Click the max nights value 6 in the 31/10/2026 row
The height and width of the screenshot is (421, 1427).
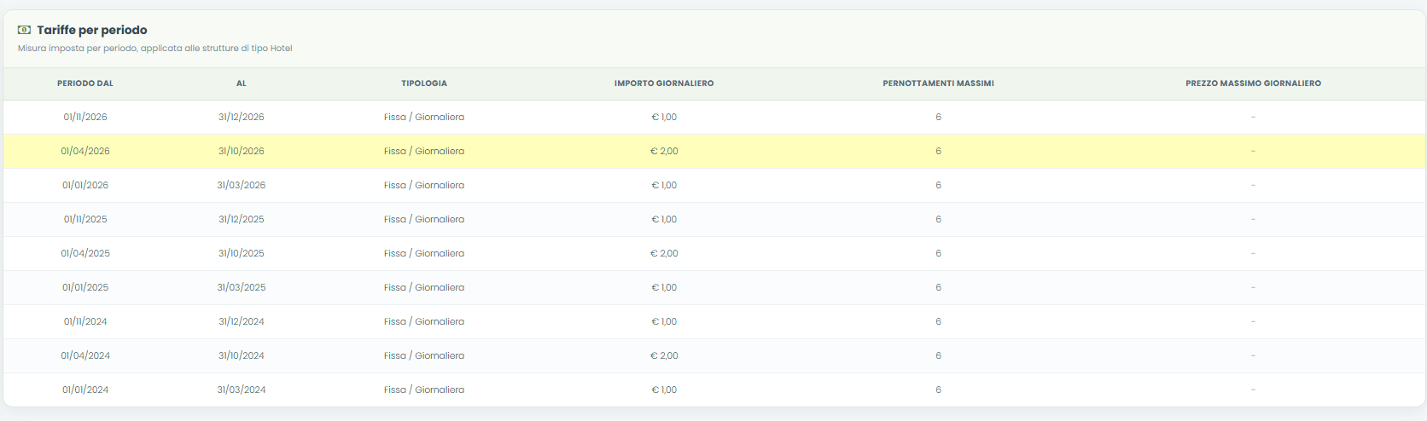[938, 151]
